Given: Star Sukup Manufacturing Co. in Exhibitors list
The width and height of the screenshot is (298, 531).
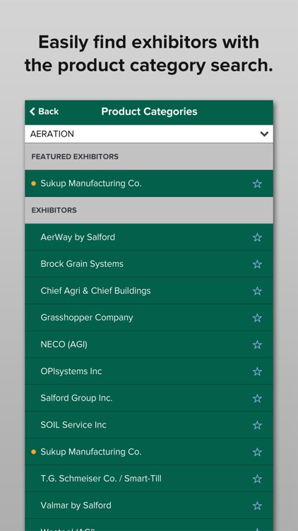Looking at the screenshot, I should [x=257, y=452].
